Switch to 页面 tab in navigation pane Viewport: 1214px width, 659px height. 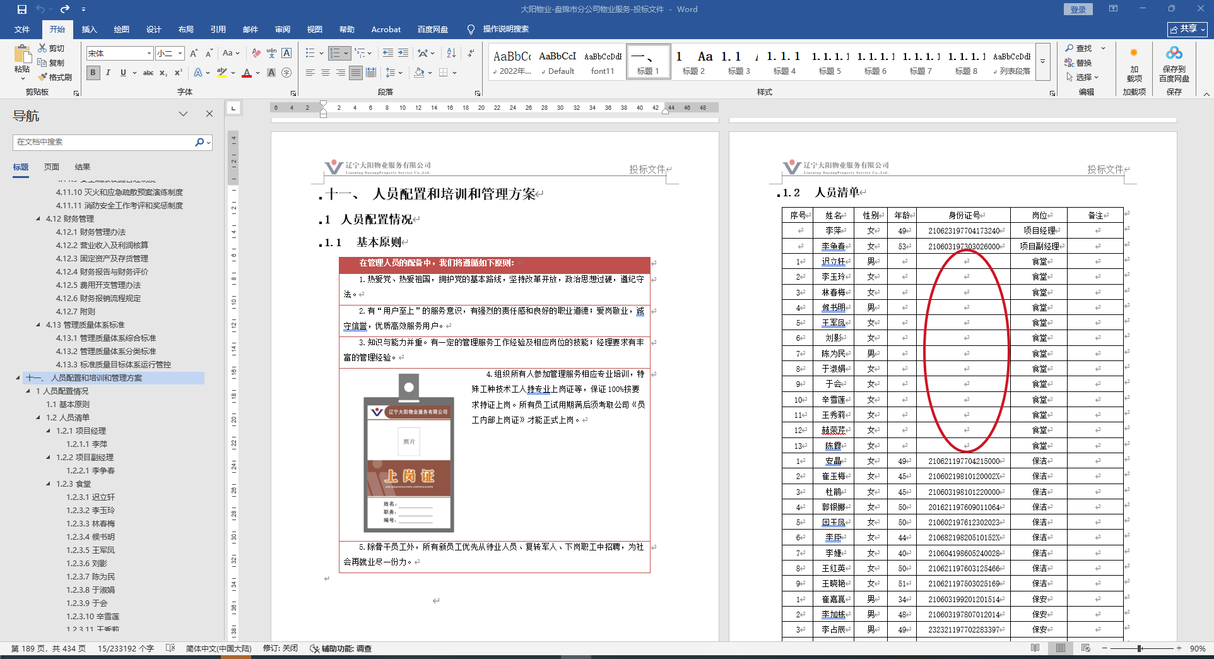click(52, 167)
